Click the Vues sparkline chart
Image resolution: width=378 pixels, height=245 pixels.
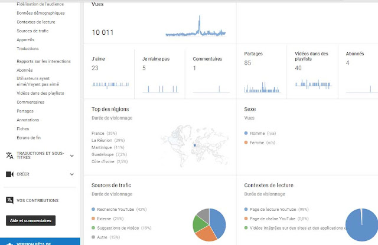[x=195, y=26]
